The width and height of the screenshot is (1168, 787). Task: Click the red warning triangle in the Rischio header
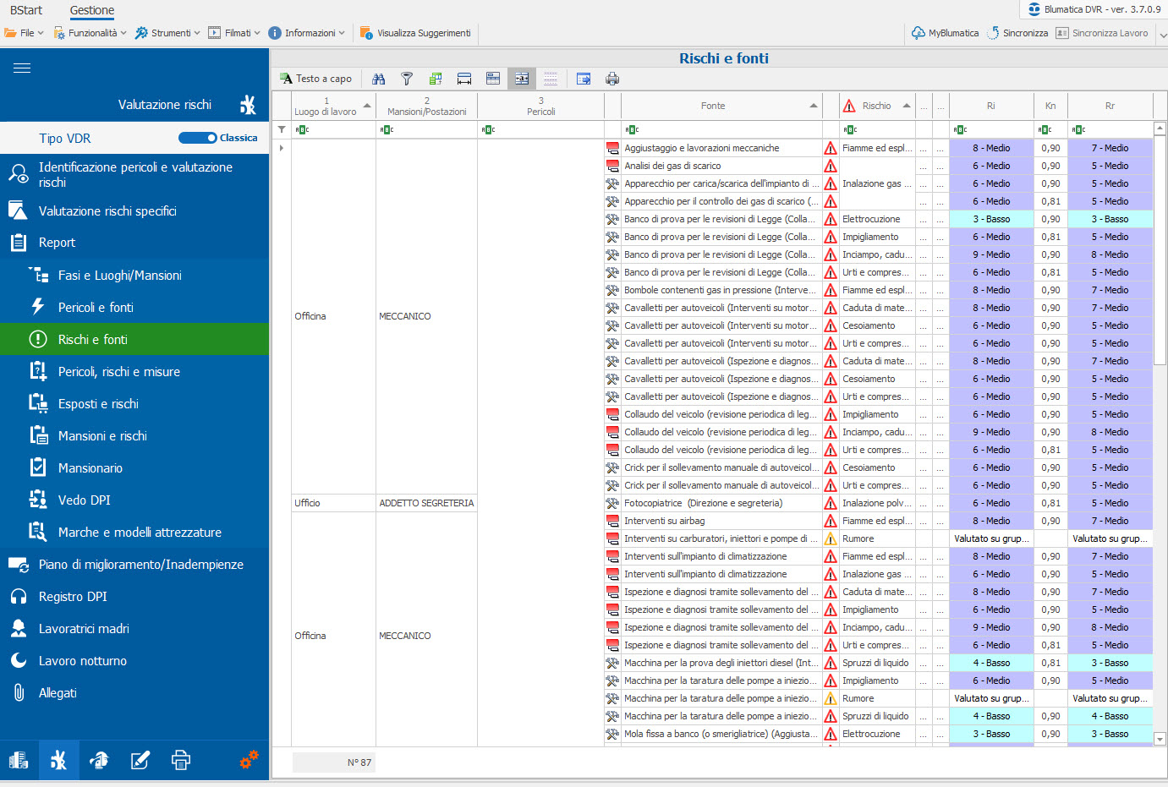coord(849,107)
